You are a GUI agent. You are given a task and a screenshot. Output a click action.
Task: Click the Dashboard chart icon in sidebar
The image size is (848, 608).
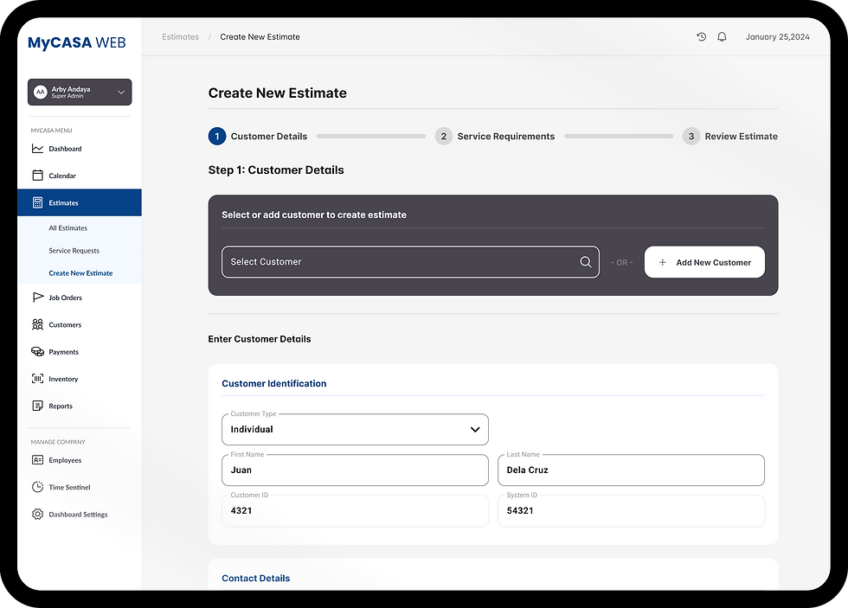point(37,149)
